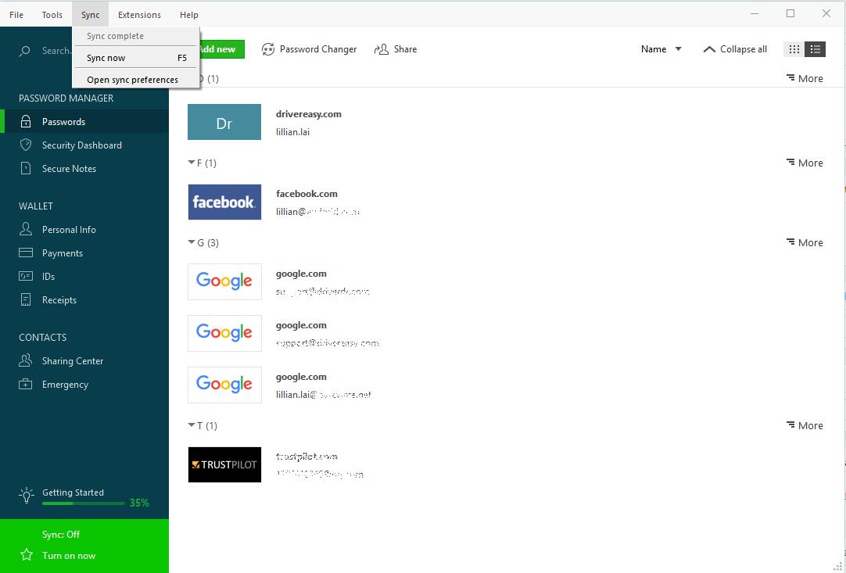Open More options for F group

(x=805, y=163)
